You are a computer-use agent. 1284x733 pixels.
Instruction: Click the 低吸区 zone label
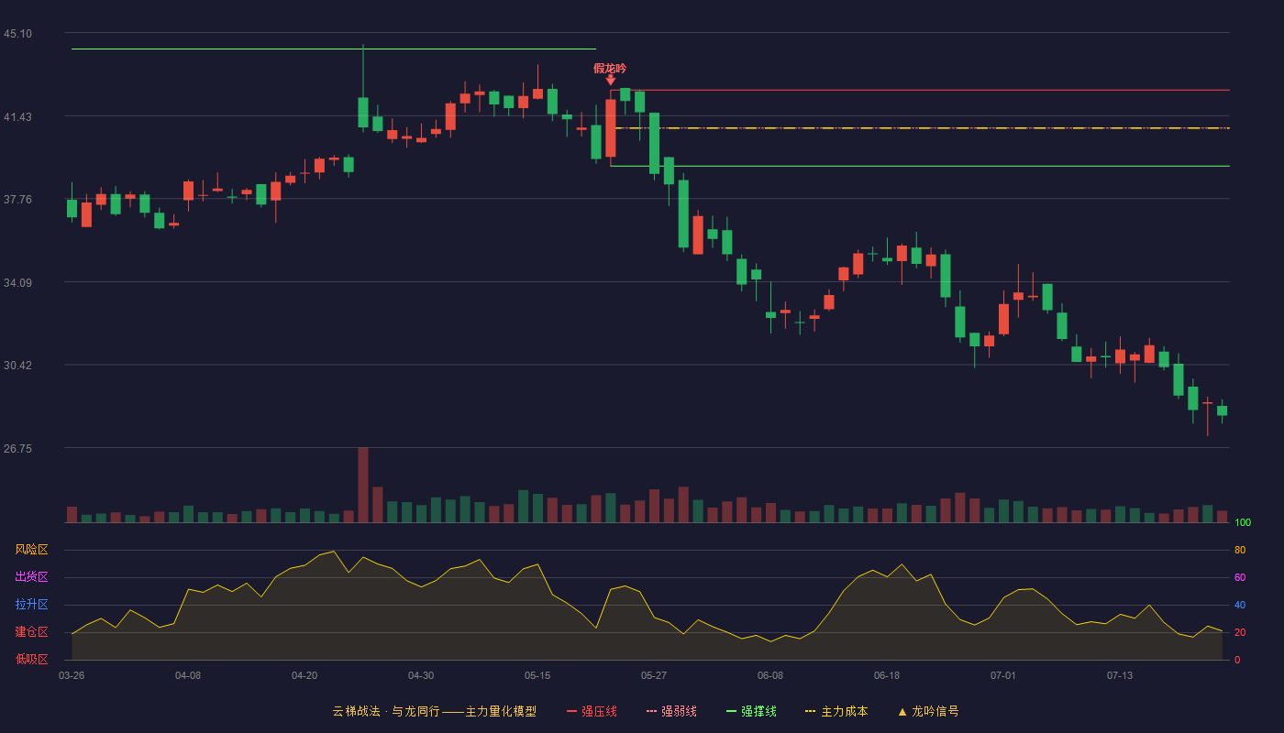pos(31,659)
